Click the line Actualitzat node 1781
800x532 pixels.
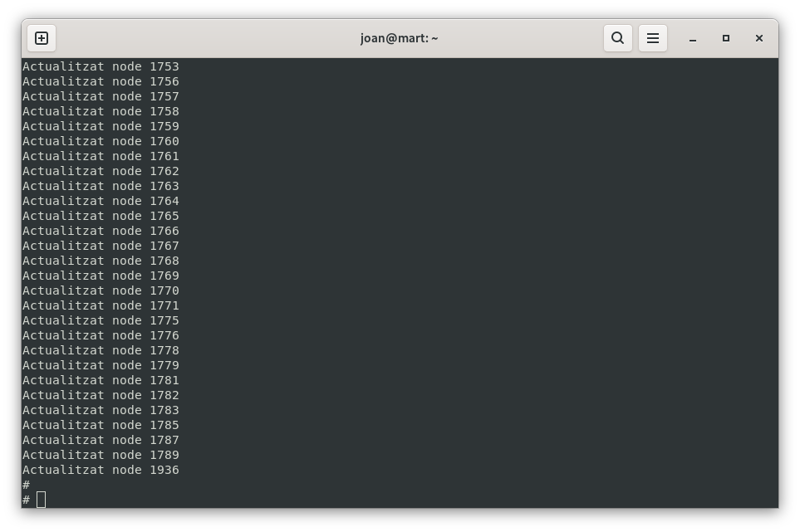101,380
